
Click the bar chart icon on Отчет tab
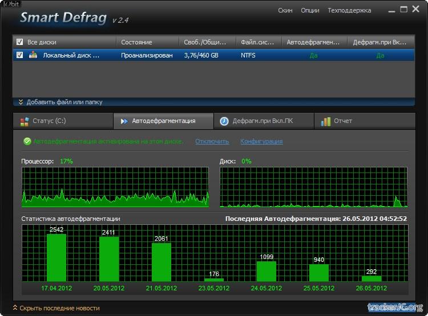(x=326, y=121)
